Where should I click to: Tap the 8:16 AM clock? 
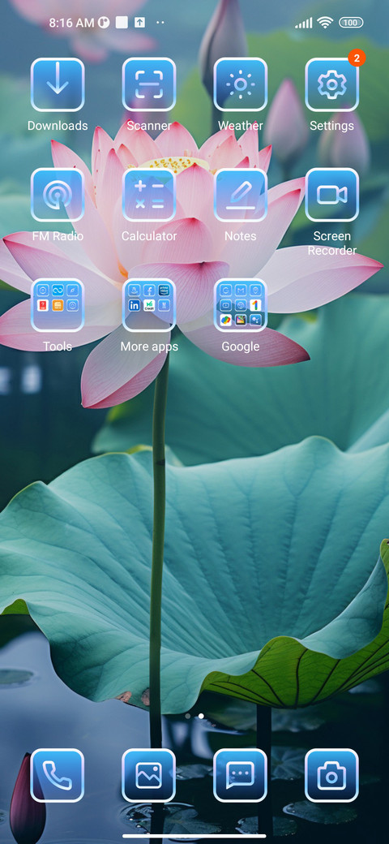[x=72, y=23]
